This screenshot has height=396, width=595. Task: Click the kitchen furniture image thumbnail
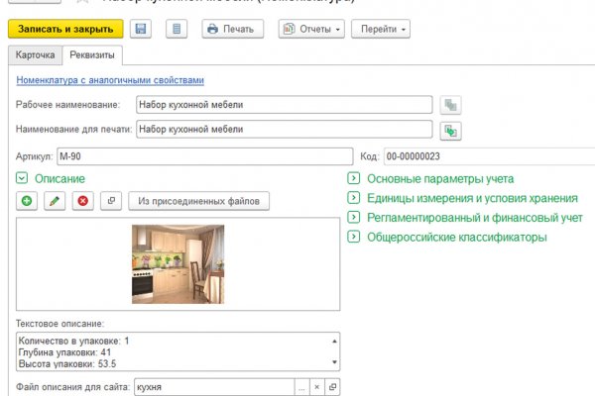click(178, 263)
